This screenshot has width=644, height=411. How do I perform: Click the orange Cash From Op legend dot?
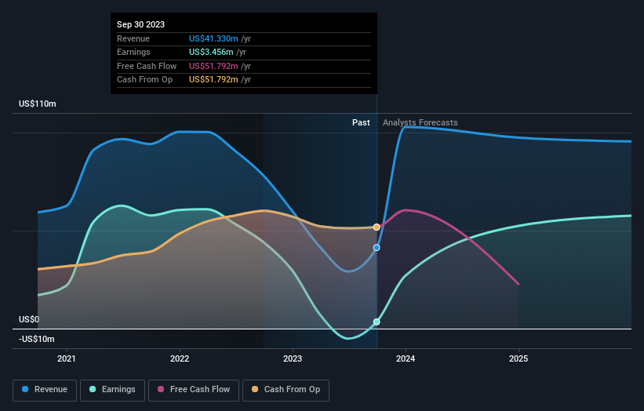coord(255,389)
